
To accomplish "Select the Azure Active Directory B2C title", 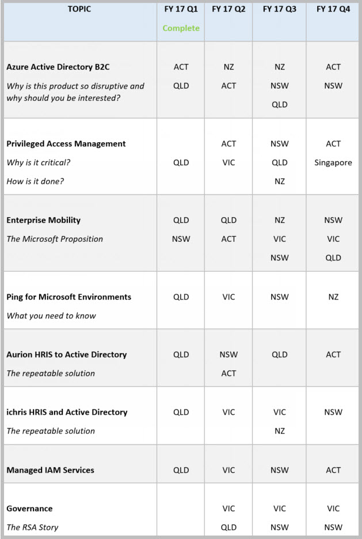I will [58, 67].
